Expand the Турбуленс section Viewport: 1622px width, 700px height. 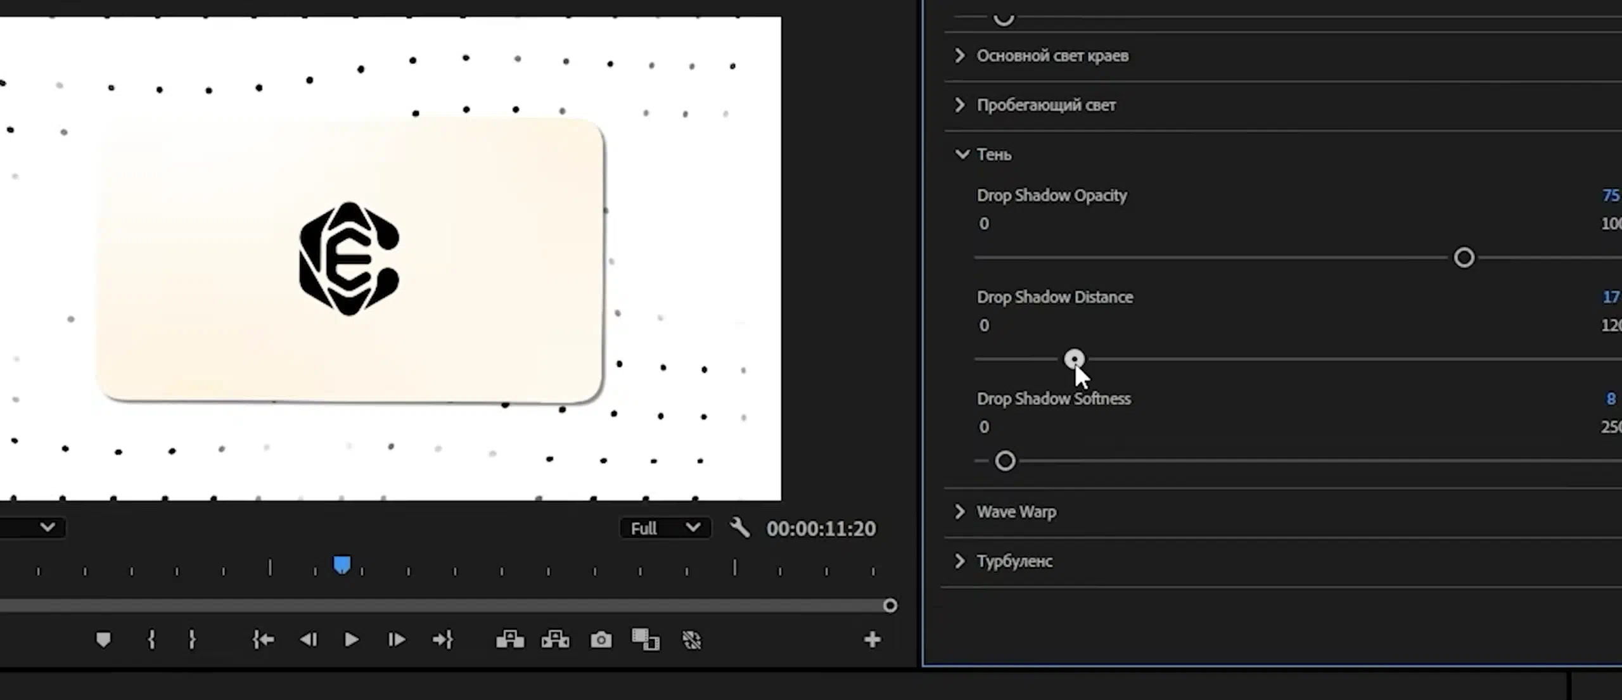[960, 561]
